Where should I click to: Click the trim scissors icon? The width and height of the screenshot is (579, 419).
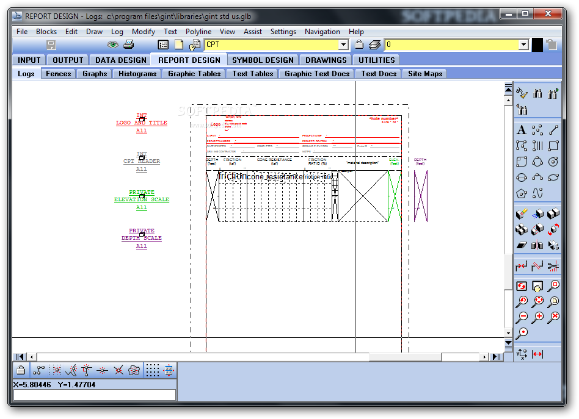click(553, 267)
